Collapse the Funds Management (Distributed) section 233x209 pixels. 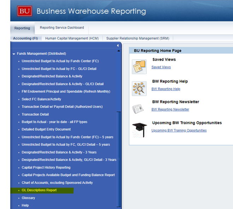click(14, 54)
